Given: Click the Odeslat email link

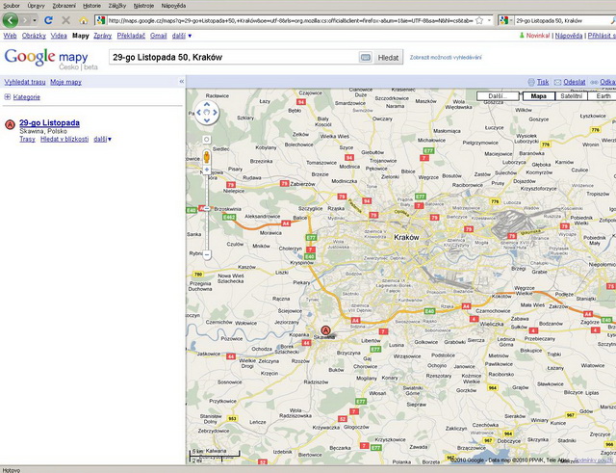Looking at the screenshot, I should pos(575,82).
